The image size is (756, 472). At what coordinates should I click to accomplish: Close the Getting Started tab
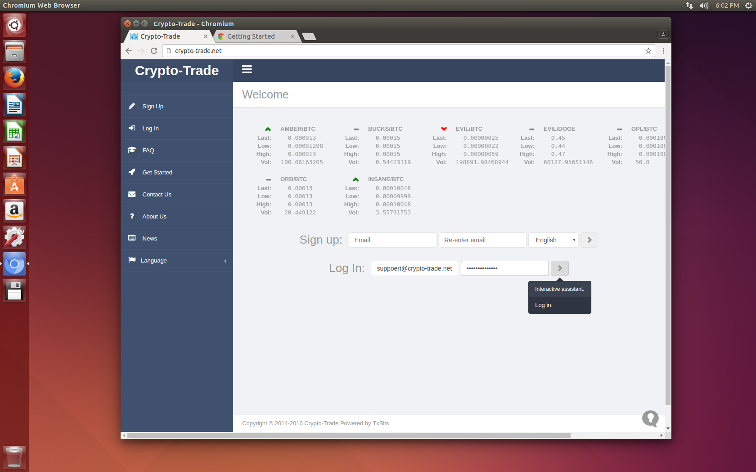[292, 36]
